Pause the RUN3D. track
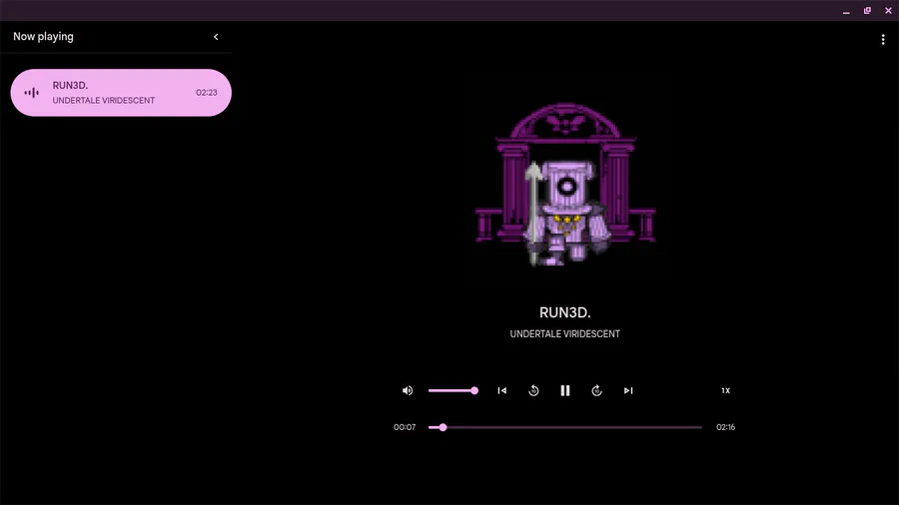 (x=564, y=390)
